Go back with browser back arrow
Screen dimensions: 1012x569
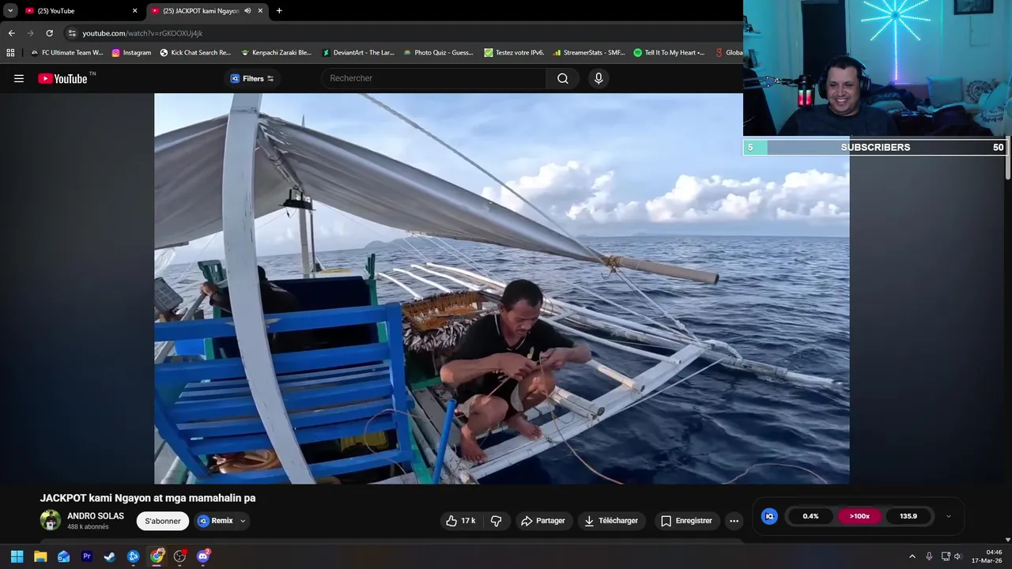pos(11,33)
